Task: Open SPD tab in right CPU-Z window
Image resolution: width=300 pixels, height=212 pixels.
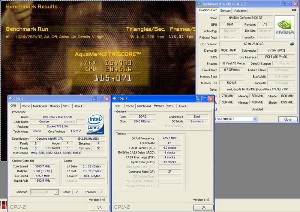Action: coord(170,106)
